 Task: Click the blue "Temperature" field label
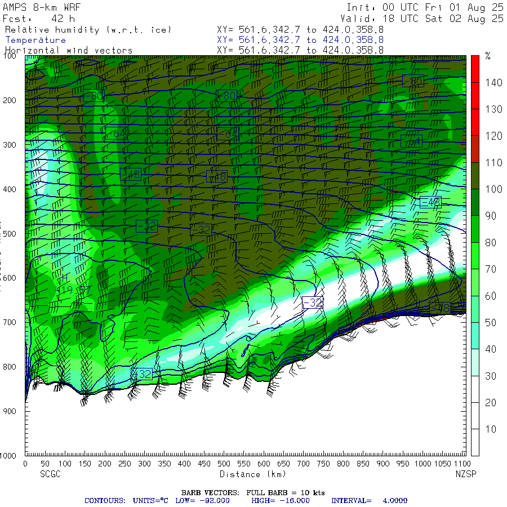point(35,40)
